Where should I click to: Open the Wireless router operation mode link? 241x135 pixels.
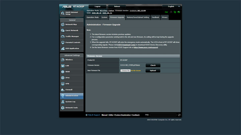[x=107, y=11]
